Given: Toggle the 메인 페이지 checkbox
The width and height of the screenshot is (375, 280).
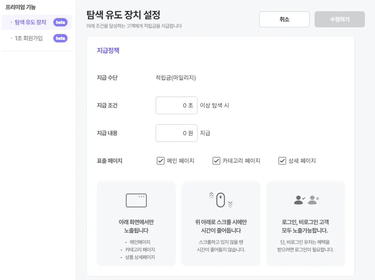Looking at the screenshot, I should (161, 161).
